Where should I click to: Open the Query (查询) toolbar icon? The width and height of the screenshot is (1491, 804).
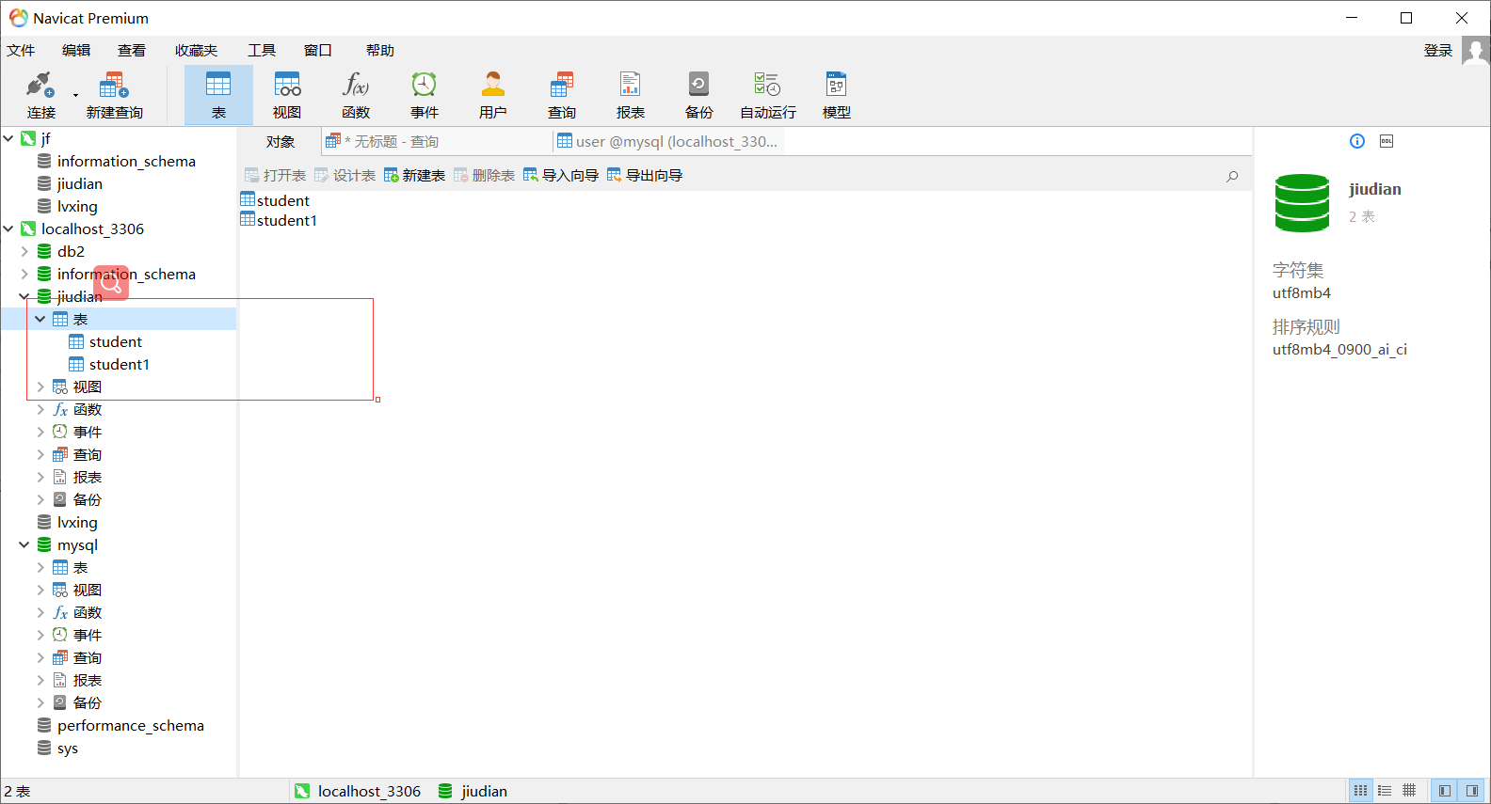[x=562, y=95]
